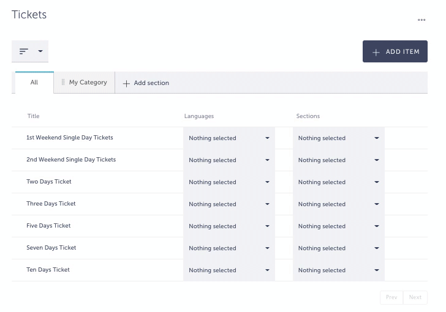
Task: Expand Sections dropdown for Two Days Ticket
Action: click(x=338, y=182)
